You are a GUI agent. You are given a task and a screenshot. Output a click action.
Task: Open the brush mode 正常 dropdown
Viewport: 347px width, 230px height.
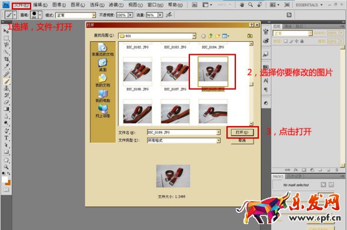point(94,15)
